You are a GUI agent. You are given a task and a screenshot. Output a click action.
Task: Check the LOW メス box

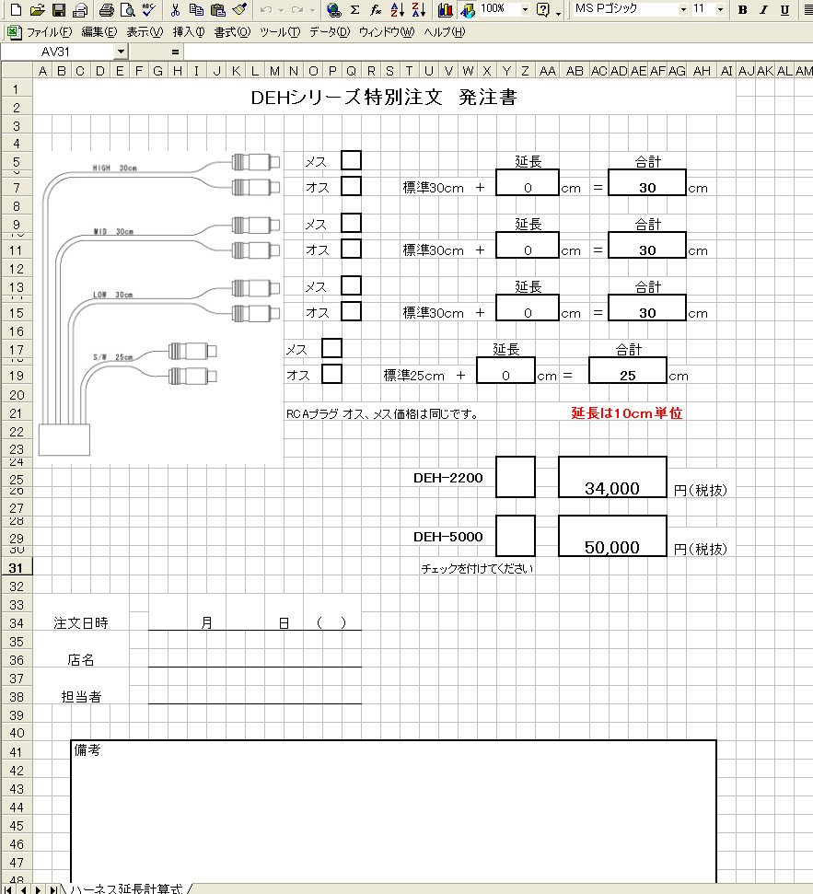pyautogui.click(x=351, y=285)
